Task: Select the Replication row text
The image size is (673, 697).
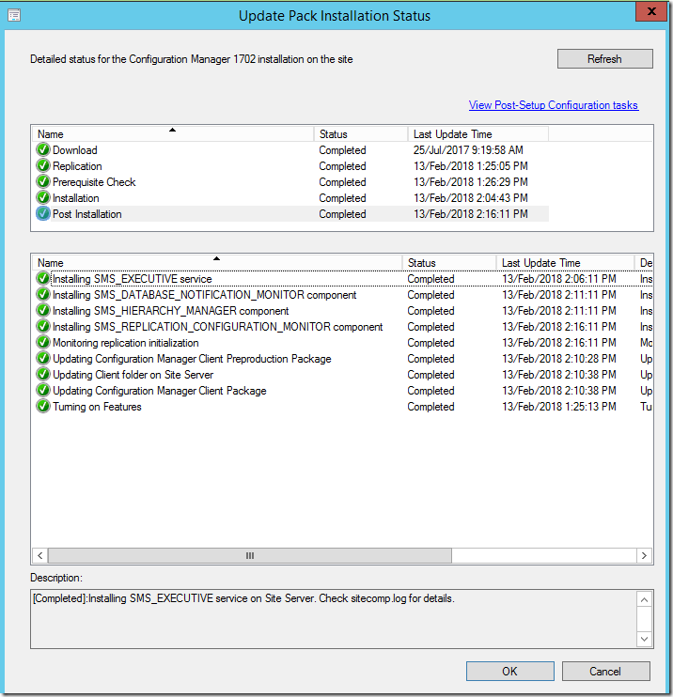Action: pyautogui.click(x=77, y=166)
